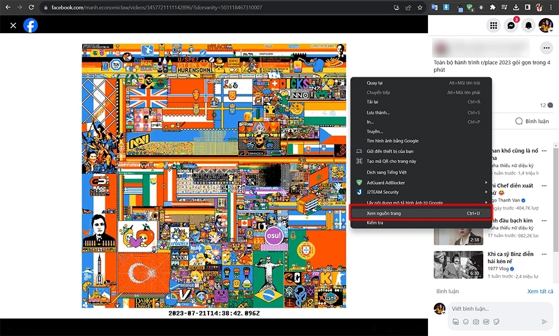Open notifications via the bell icon

(x=529, y=25)
